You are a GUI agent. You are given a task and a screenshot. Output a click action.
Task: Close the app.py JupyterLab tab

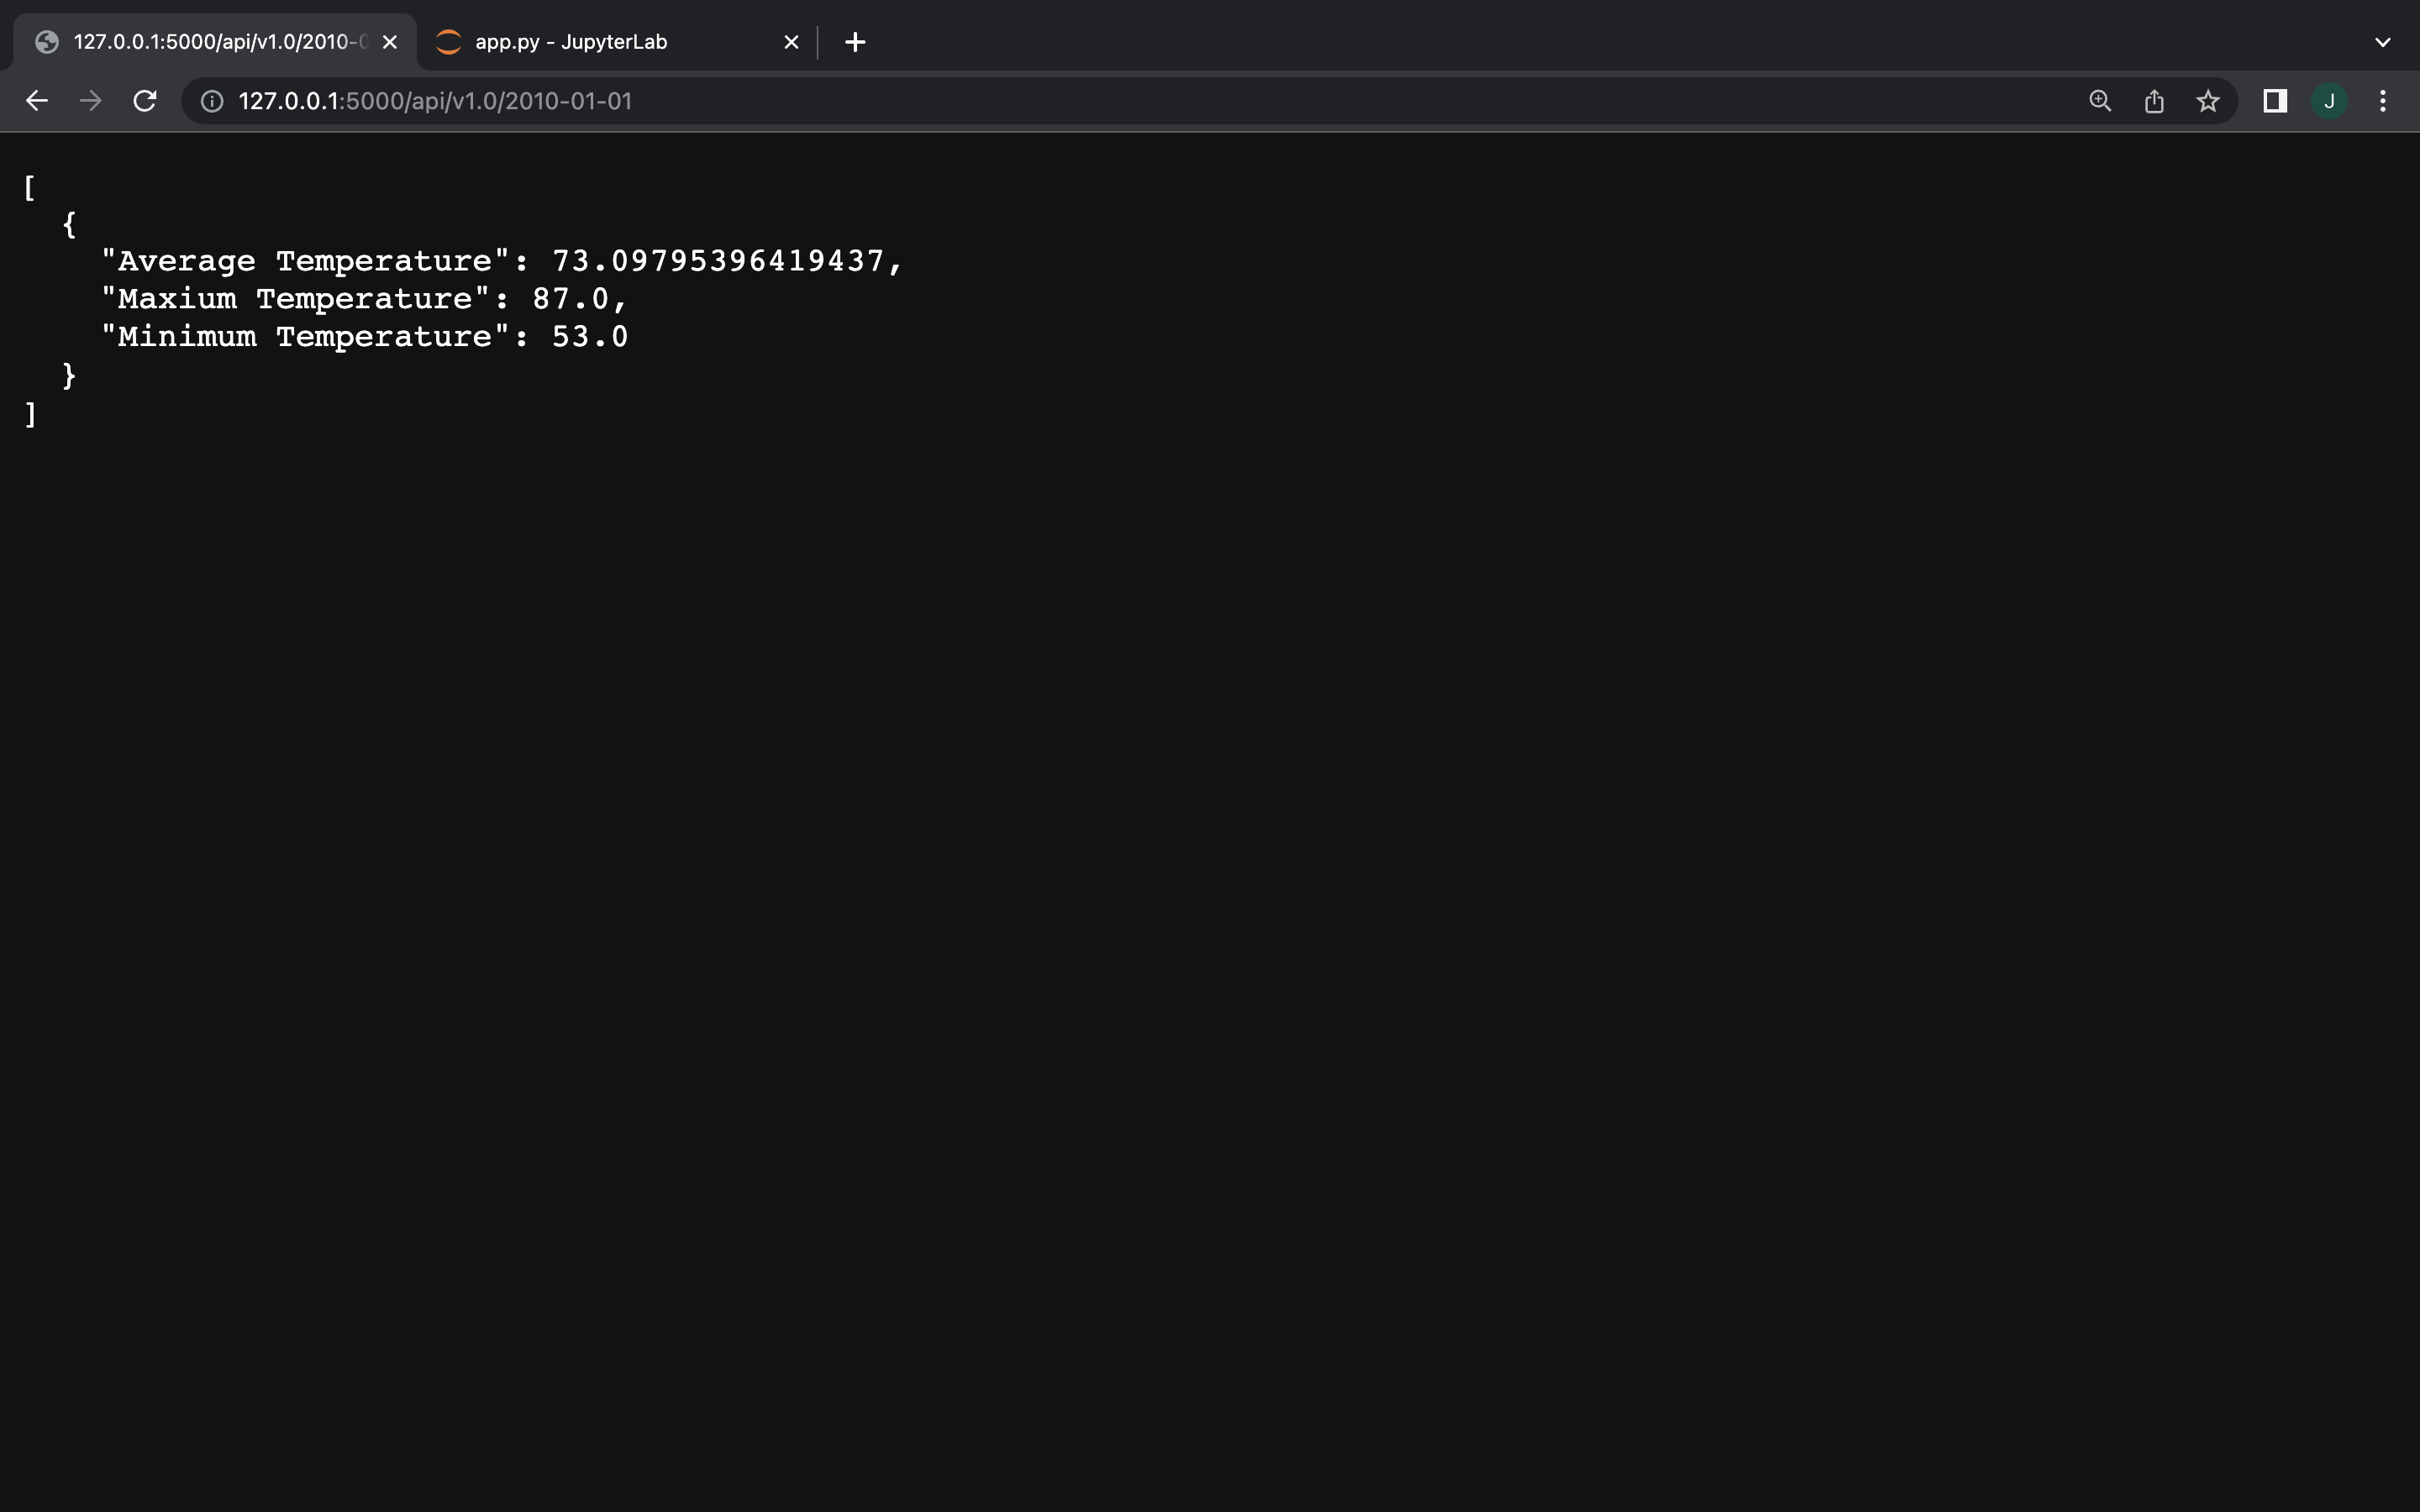(791, 41)
